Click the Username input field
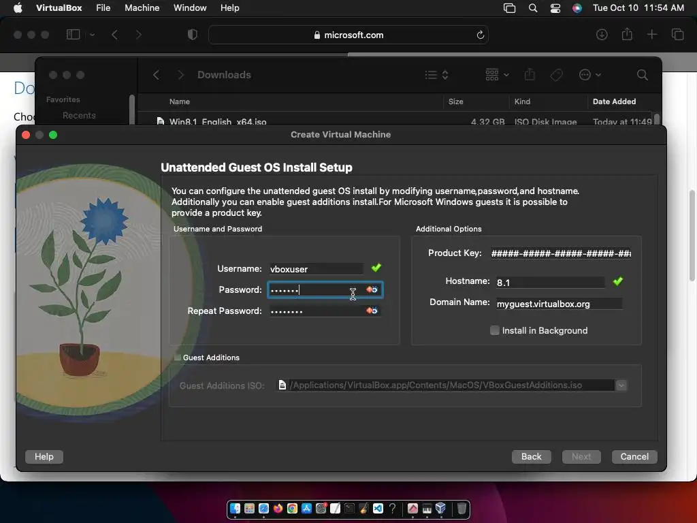This screenshot has height=523, width=697. [316, 268]
